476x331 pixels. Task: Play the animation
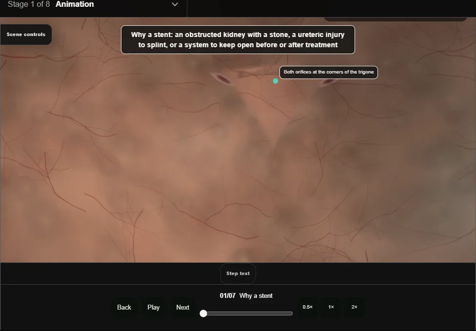click(153, 307)
